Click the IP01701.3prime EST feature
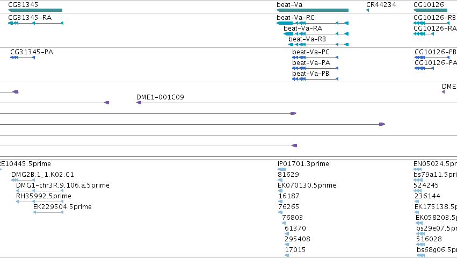The width and height of the screenshot is (457, 258). tap(281, 169)
